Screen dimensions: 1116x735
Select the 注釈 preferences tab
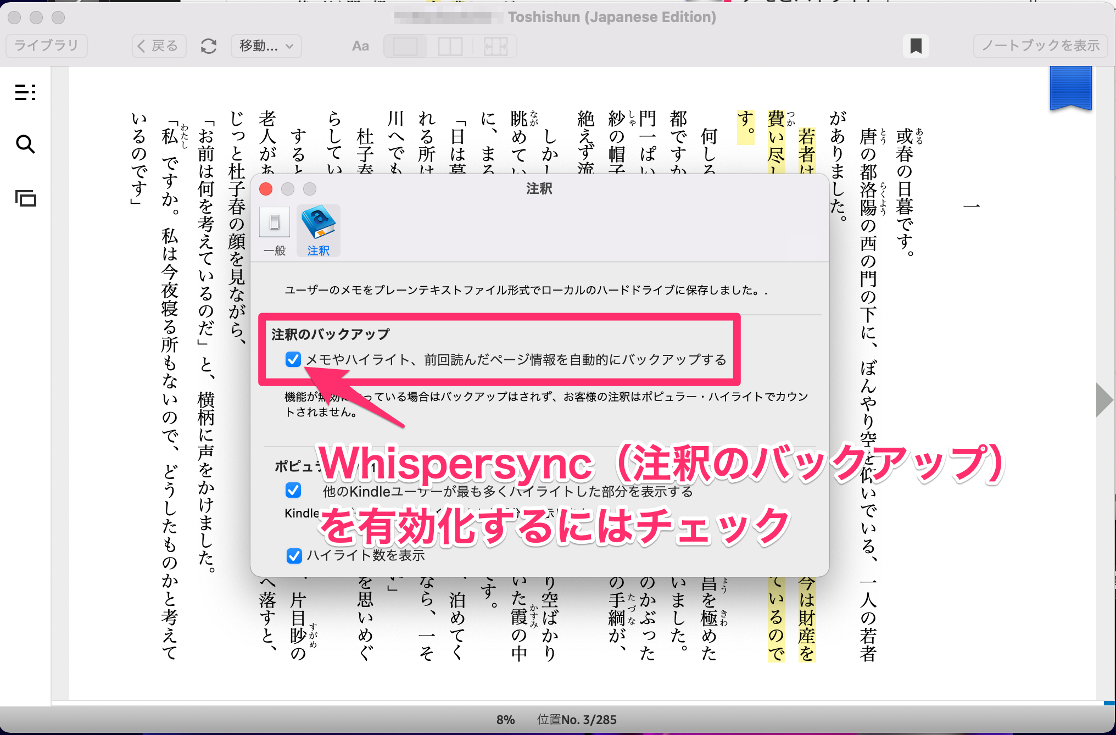(319, 231)
